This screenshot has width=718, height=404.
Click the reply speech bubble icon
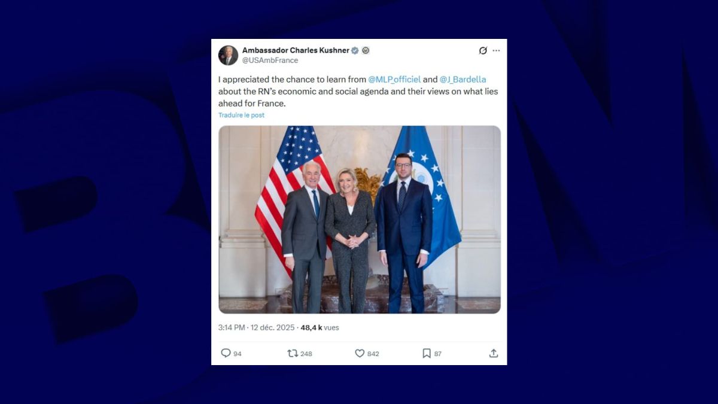click(226, 353)
